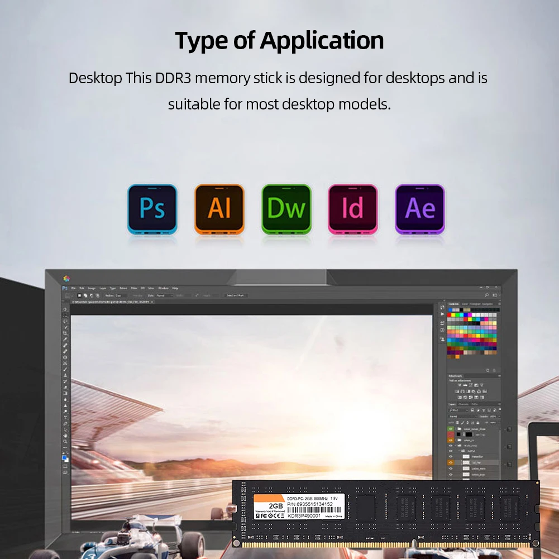Screen dimensions: 559x559
Task: Click the Intersect with Selection option icon
Action: coord(98,295)
